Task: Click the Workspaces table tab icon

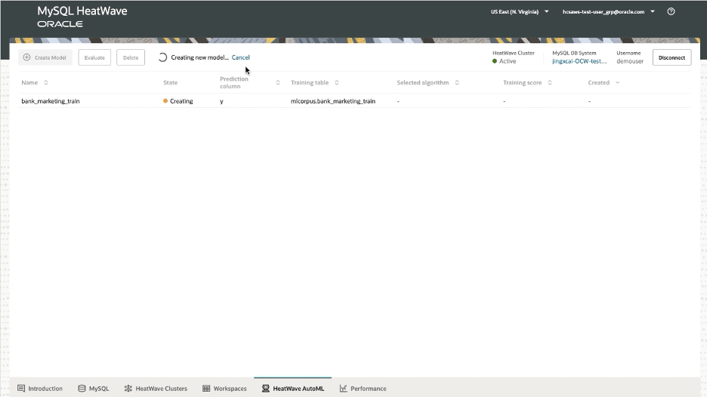Action: 206,389
